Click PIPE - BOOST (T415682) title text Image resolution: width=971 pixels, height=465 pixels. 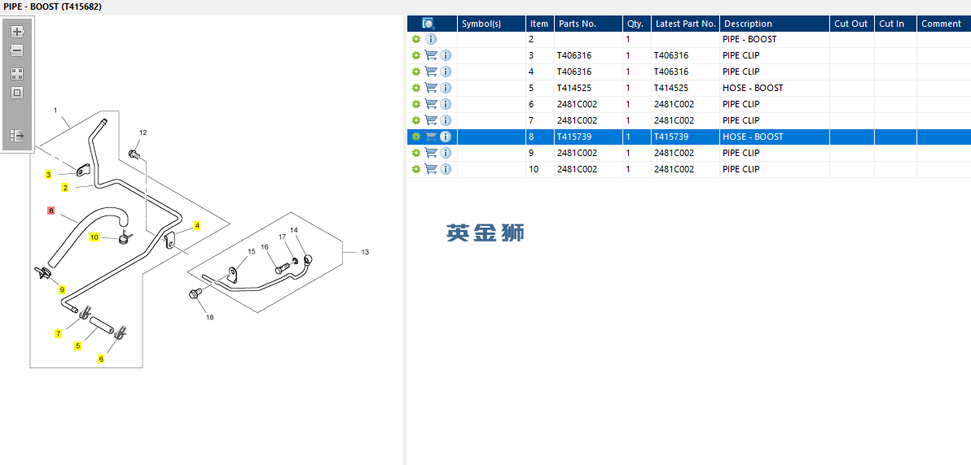coord(53,7)
